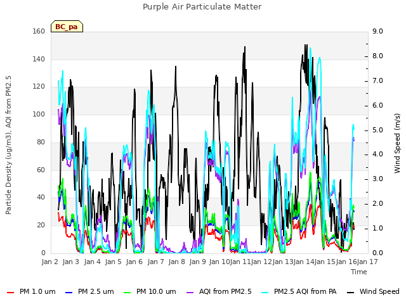The height and width of the screenshot is (304, 406).
Task: Click the 120 left axis value
Action: pyautogui.click(x=39, y=87)
